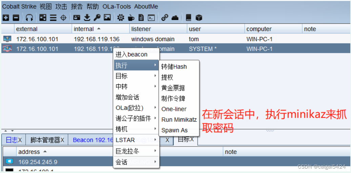This screenshot has width=351, height=173.
Task: Sort by the user column header
Action: (215, 29)
